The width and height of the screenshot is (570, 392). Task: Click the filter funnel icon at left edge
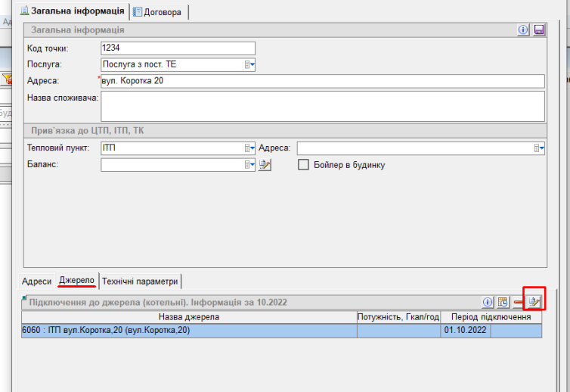6,79
